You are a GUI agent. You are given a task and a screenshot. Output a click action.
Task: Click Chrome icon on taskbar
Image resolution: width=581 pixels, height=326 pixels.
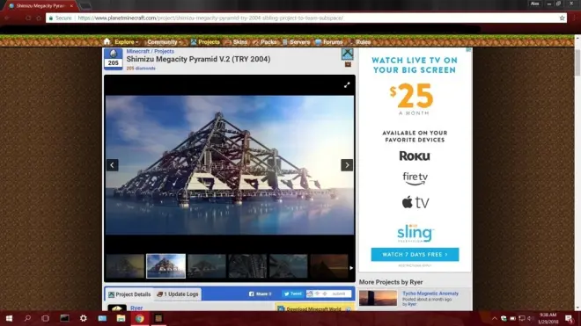coord(140,318)
